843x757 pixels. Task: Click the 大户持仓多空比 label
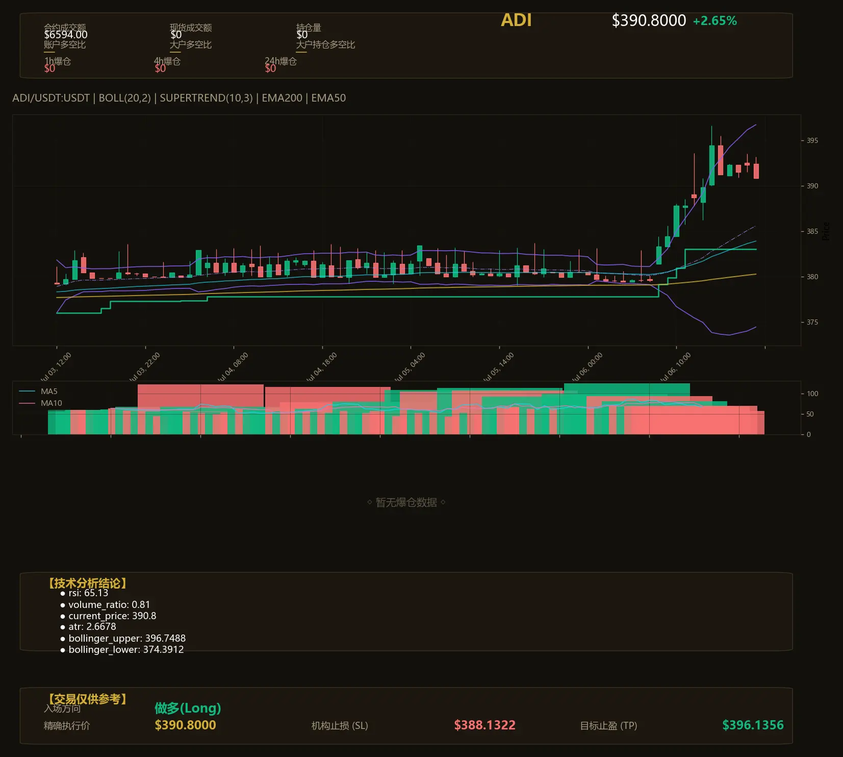coord(325,44)
